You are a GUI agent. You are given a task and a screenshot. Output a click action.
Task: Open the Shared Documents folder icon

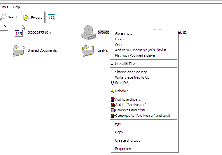[x=19, y=50]
